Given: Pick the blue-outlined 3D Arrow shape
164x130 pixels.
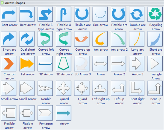Looking at the screenshot, I should click(45, 63).
